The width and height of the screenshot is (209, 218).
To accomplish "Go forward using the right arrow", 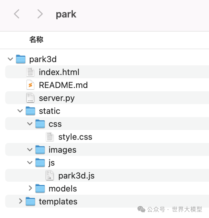I will (x=40, y=14).
